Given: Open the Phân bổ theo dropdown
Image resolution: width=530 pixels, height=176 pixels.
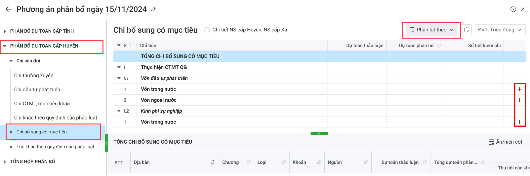Looking at the screenshot, I should pos(431,30).
